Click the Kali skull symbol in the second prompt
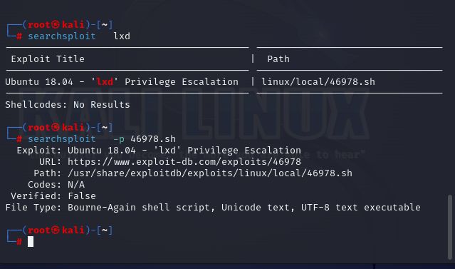 coord(56,128)
